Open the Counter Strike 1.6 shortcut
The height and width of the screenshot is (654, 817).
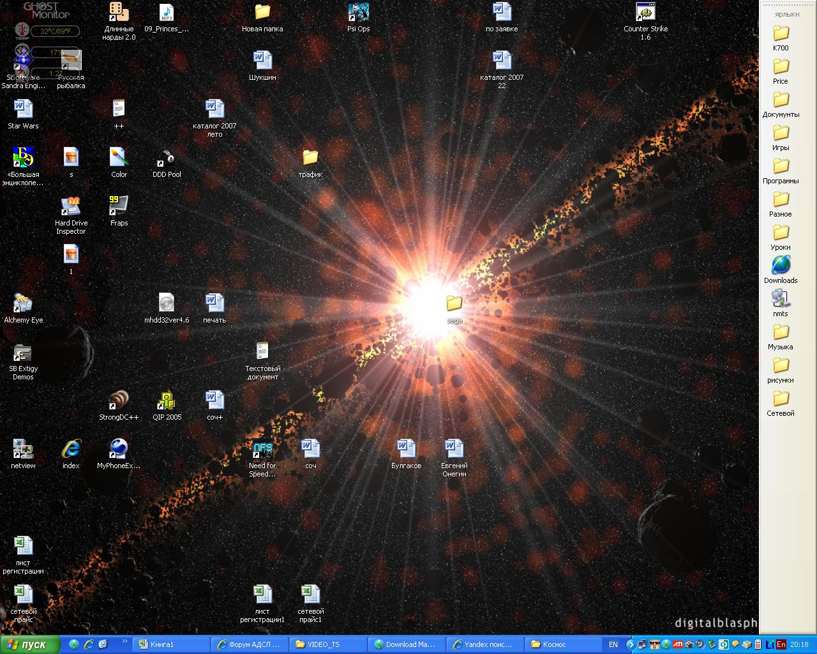645,13
